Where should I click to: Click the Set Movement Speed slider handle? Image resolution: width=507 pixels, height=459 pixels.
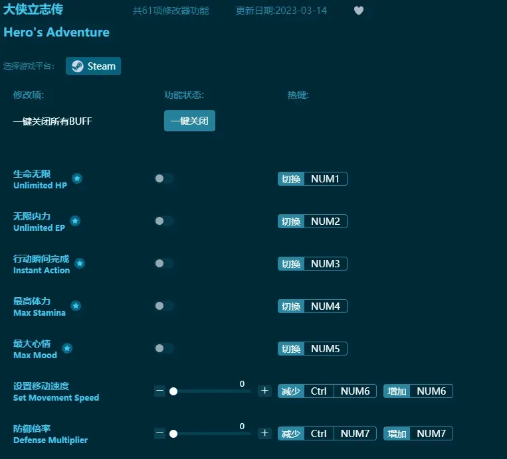click(173, 391)
